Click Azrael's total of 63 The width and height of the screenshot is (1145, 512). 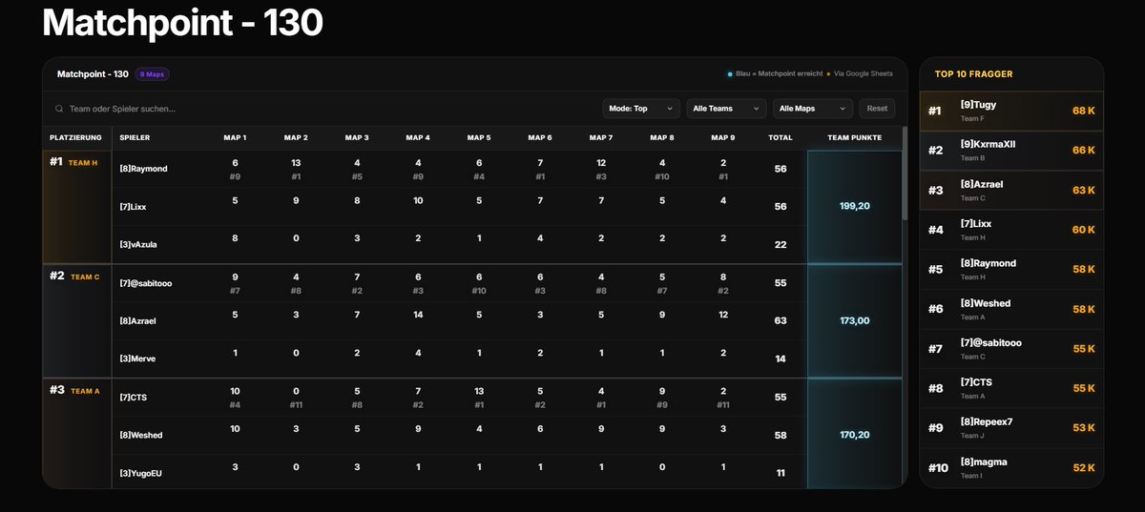781,320
